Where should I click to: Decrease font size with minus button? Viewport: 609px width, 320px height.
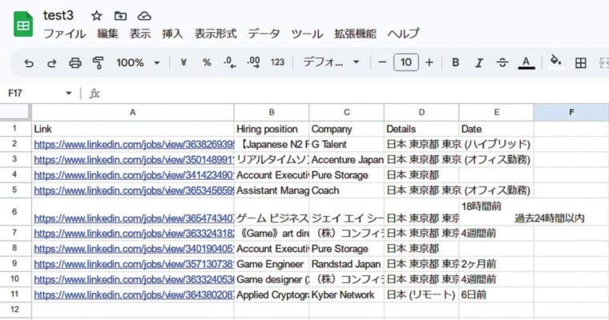382,62
